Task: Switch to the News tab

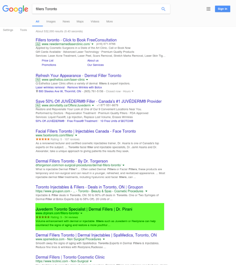Action: coord(66,22)
